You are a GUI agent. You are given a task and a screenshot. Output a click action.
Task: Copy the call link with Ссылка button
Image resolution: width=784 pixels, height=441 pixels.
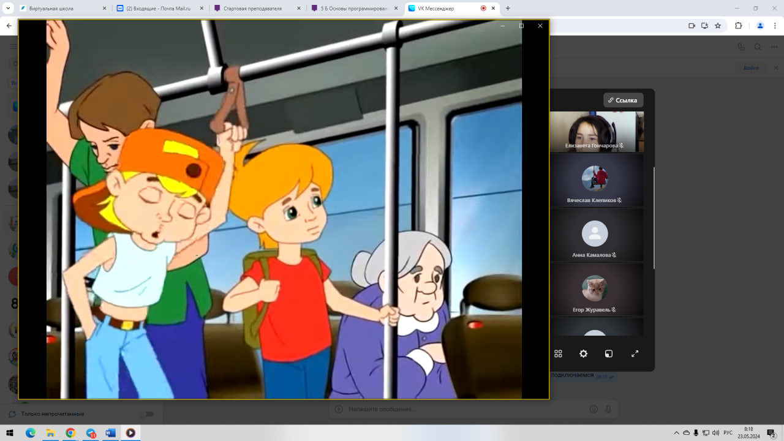coord(623,100)
